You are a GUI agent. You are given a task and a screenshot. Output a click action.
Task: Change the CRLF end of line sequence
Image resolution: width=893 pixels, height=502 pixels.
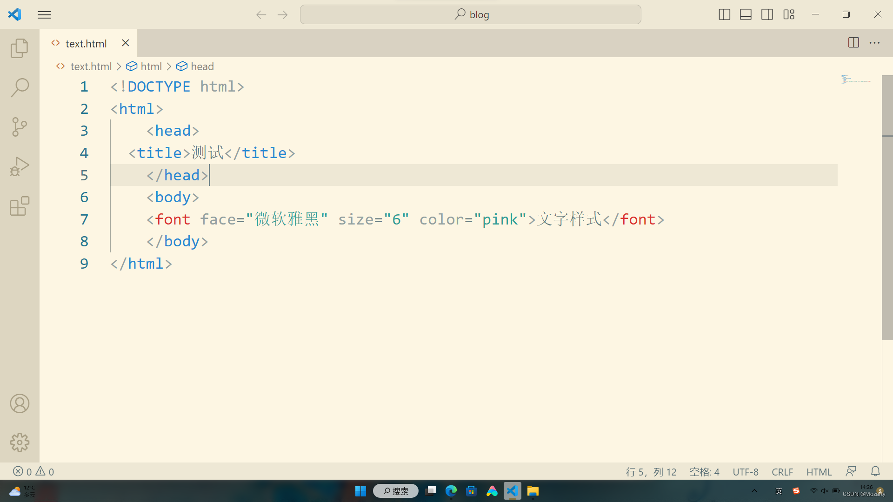click(782, 472)
